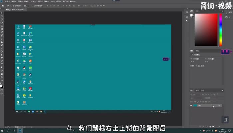Select the Rectangular Marquee tool
Viewport: 233px width, 133px height.
pyautogui.click(x=2, y=16)
